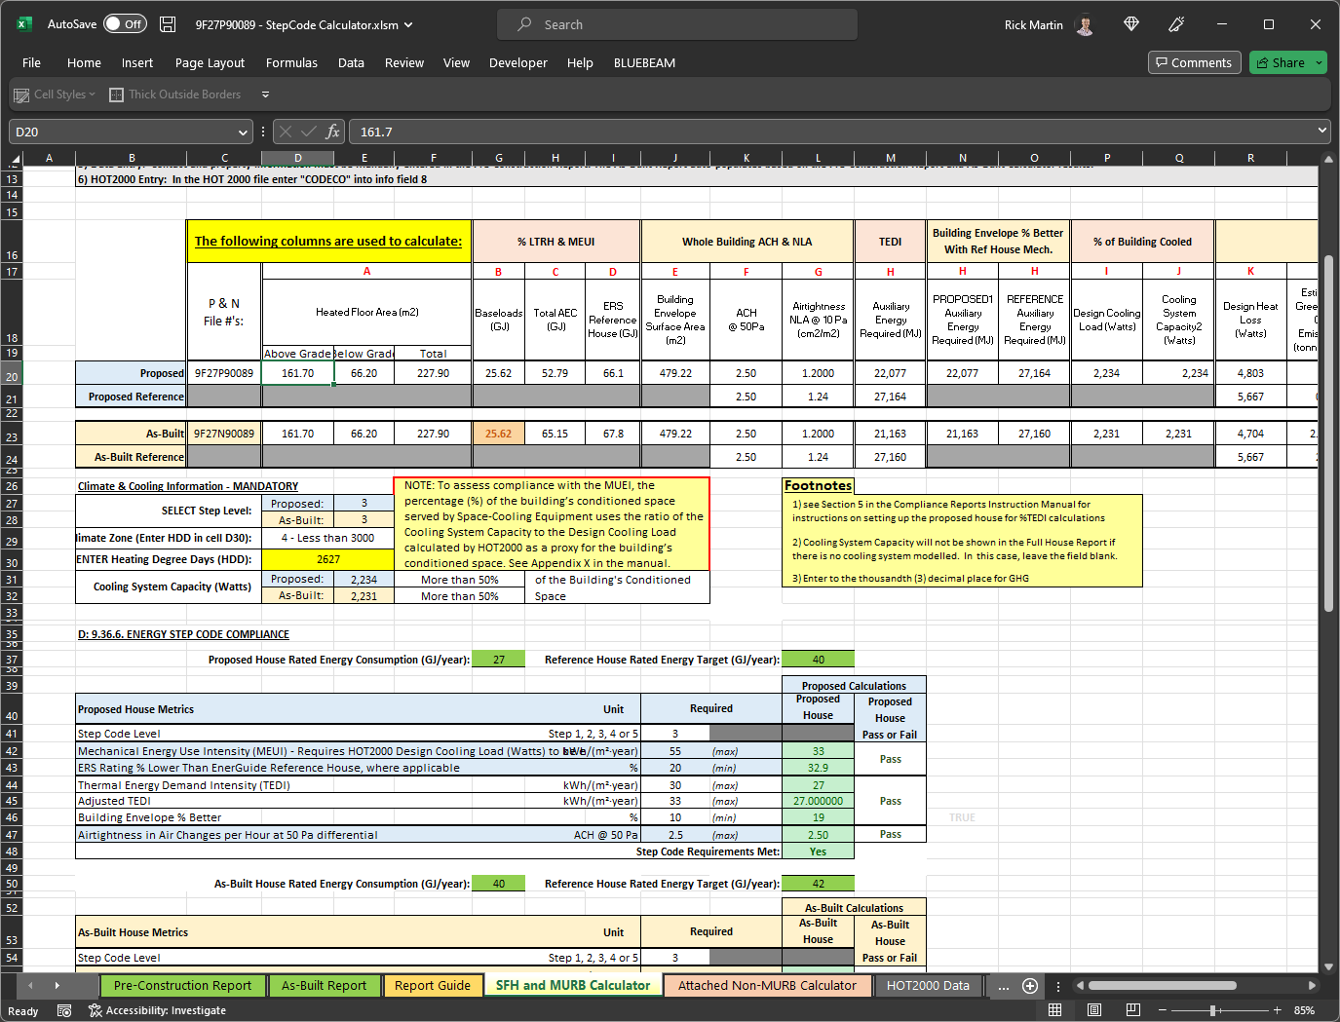
Task: Click the Climate Zone cell '4 - Less than 3000'
Action: click(x=327, y=538)
